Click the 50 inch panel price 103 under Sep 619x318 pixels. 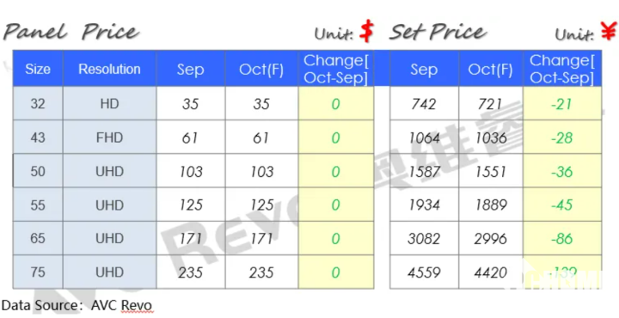pyautogui.click(x=191, y=171)
